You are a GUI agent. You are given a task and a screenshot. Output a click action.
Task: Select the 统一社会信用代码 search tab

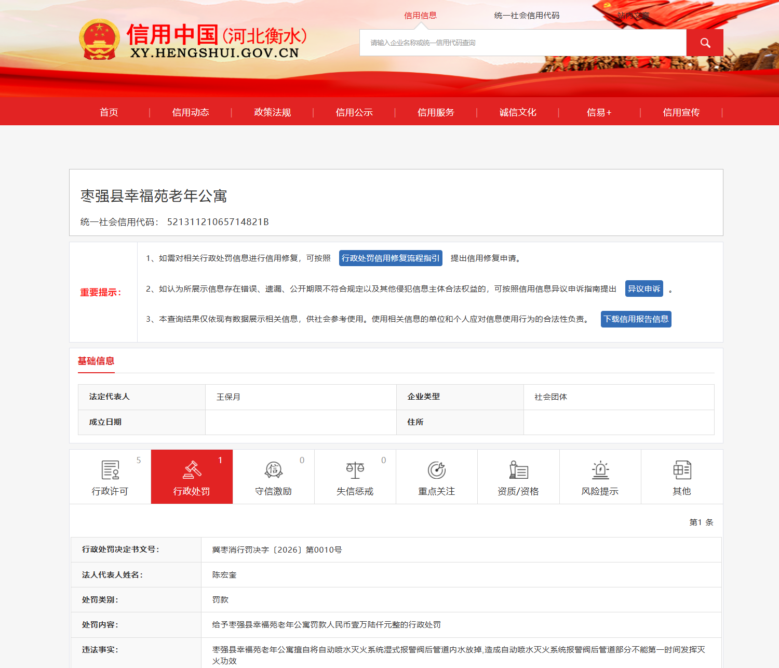(527, 16)
